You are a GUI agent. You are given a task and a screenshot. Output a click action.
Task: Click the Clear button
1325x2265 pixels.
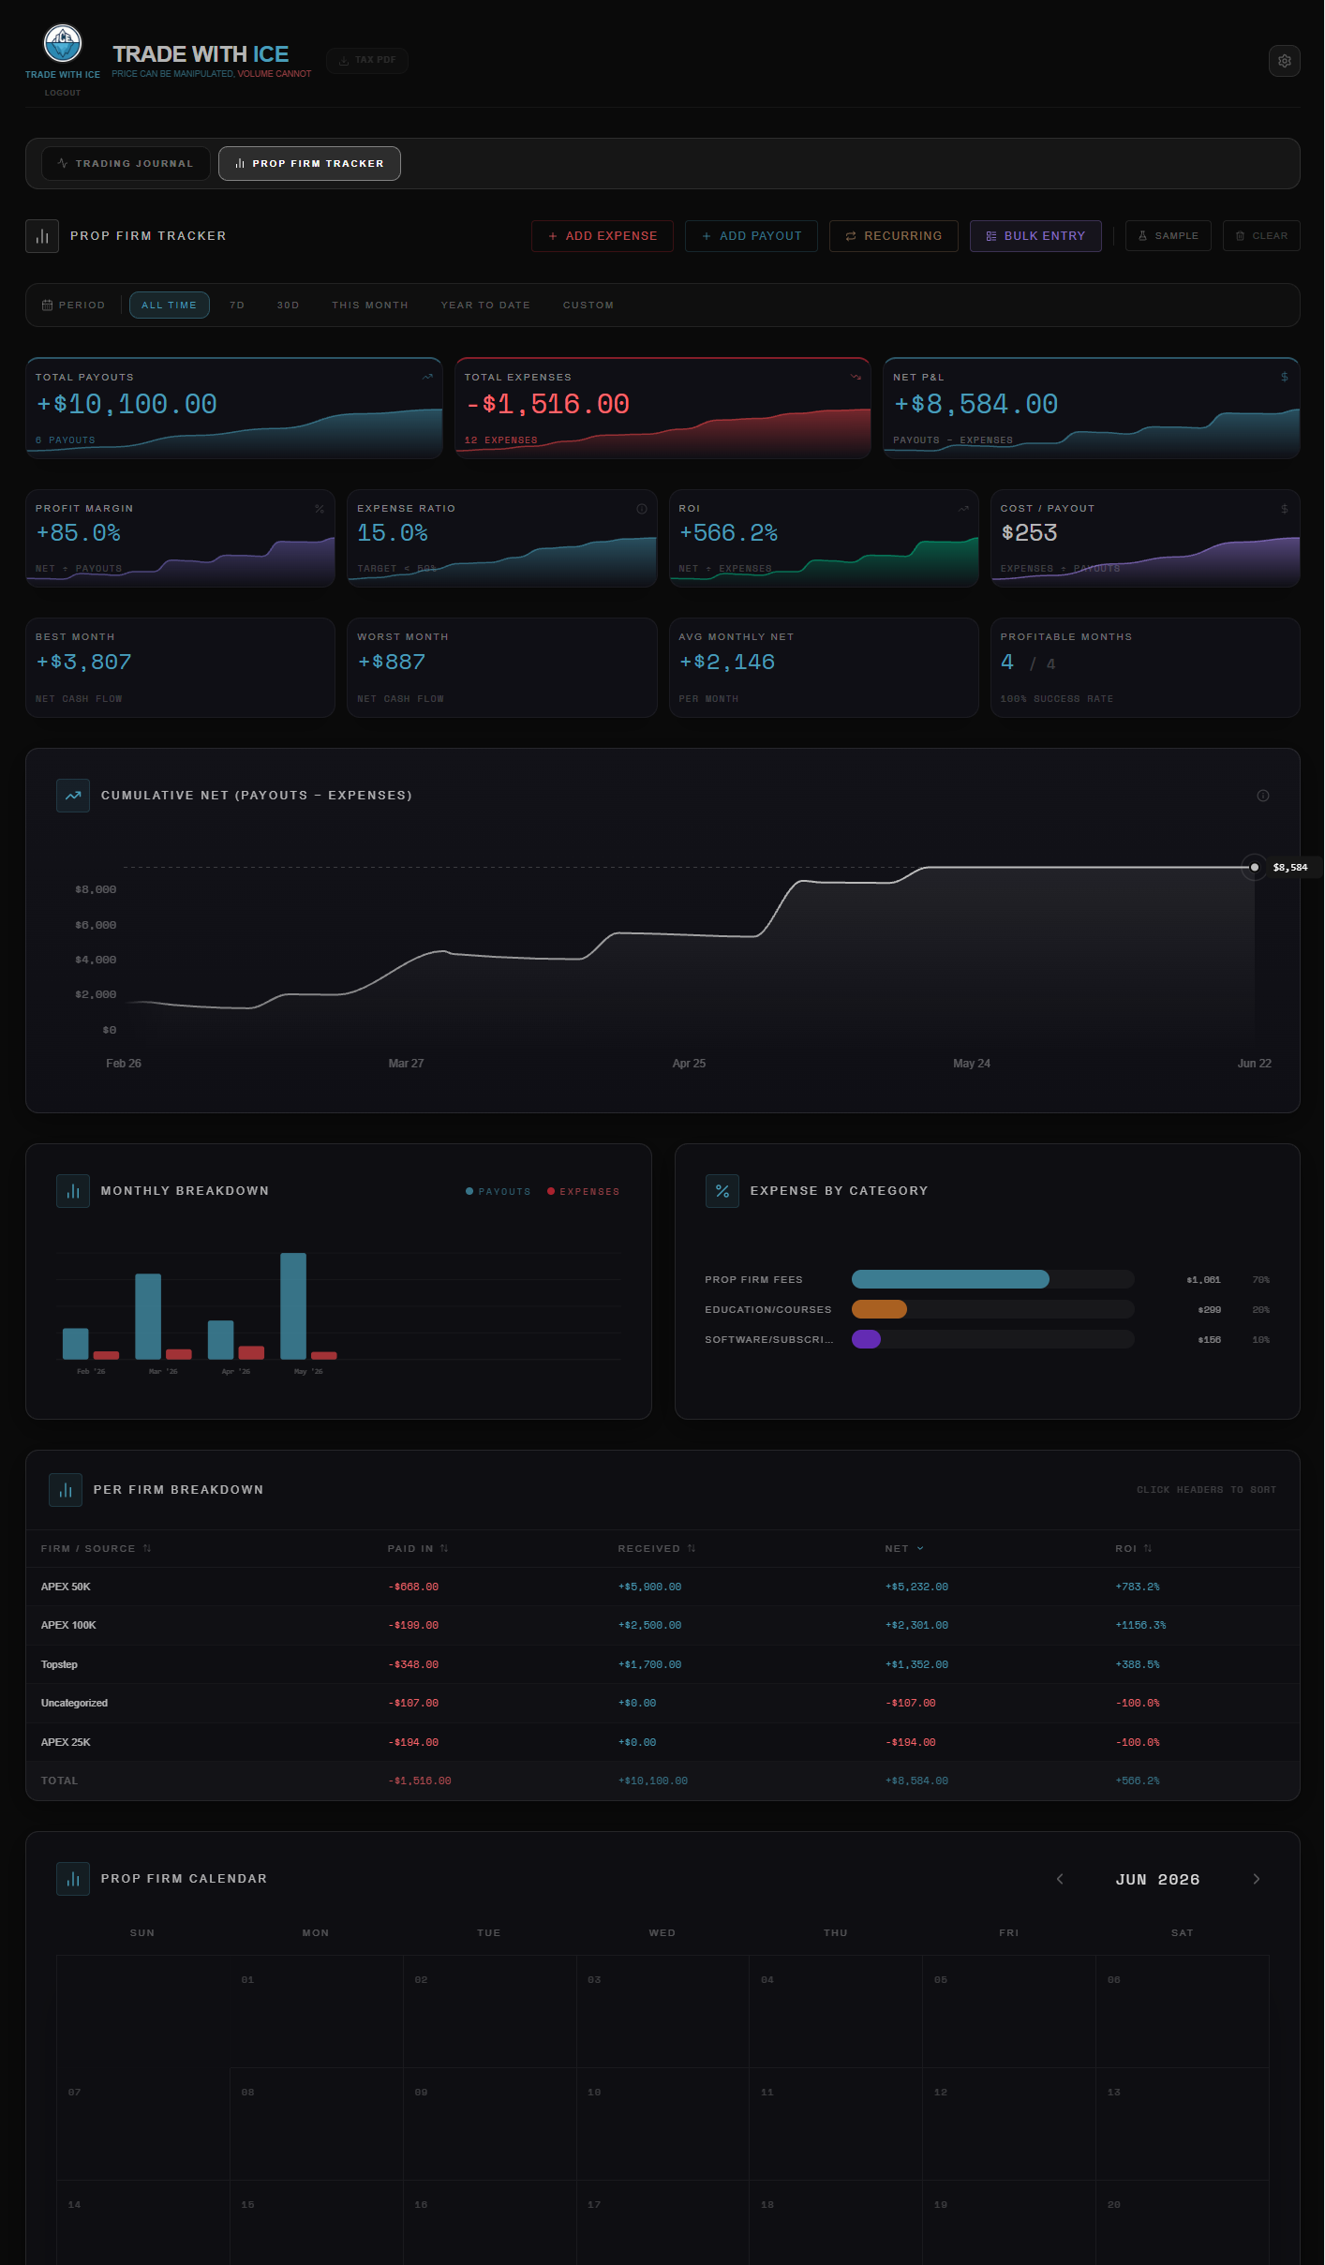point(1261,236)
